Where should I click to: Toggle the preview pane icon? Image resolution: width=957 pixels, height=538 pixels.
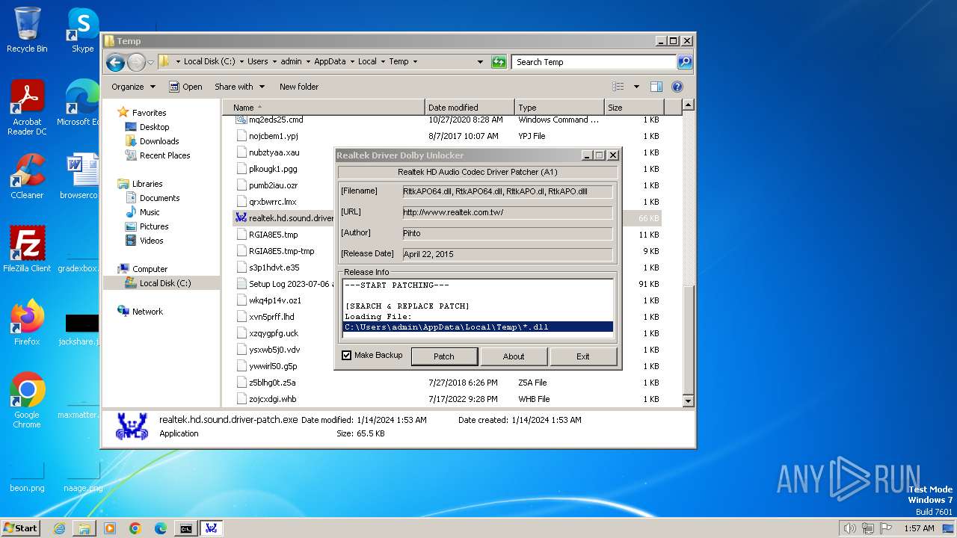point(656,87)
